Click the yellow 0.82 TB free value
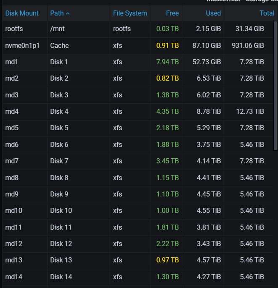 coord(167,79)
